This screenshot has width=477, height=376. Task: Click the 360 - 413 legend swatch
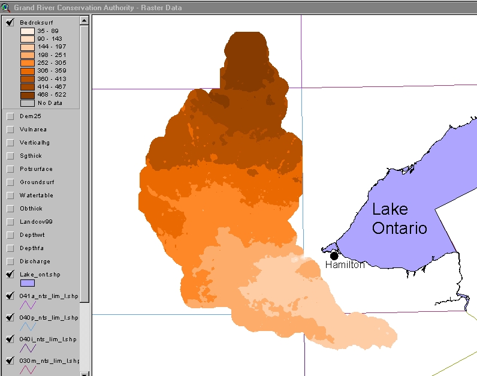click(28, 79)
